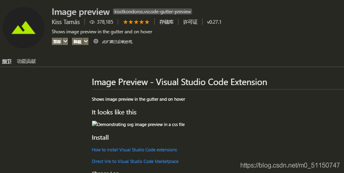
Task: Click the Image preview extension title
Action: (81, 12)
